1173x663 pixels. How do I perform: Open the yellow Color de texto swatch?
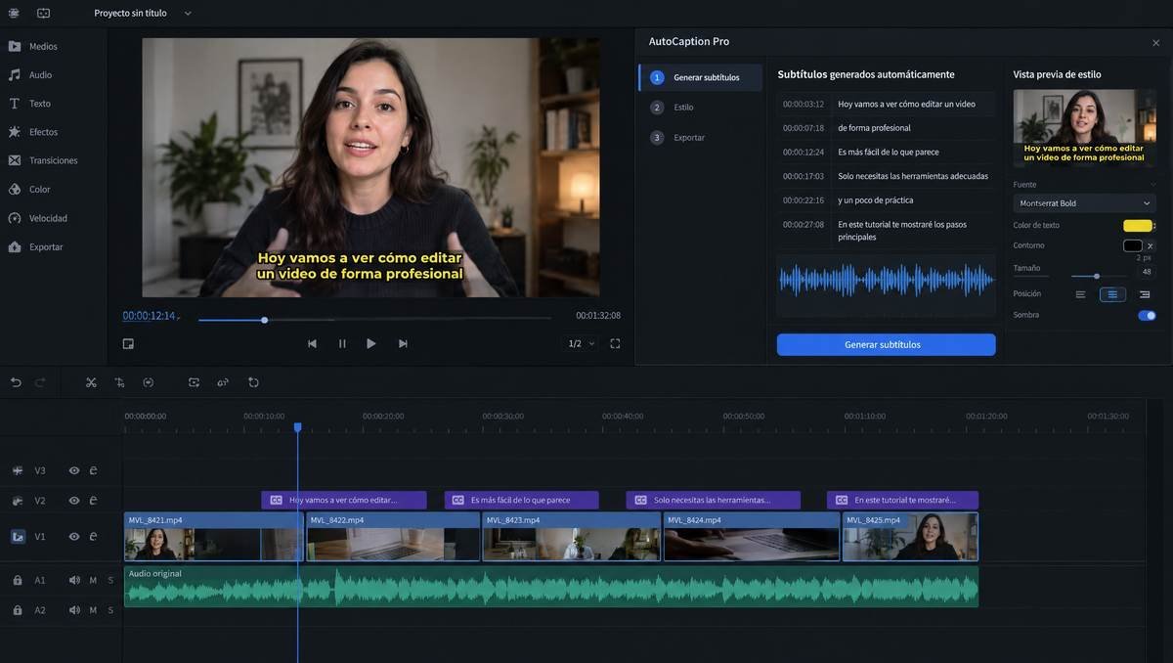pos(1137,226)
